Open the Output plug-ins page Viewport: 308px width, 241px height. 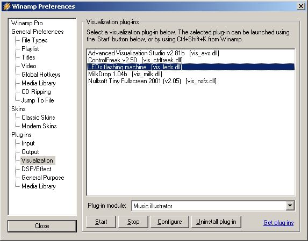point(30,152)
